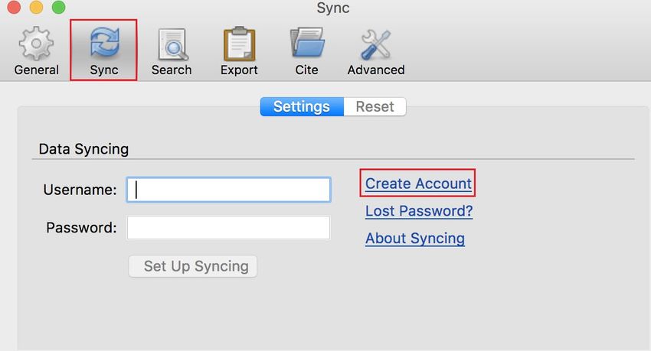Open the General preferences gear icon
This screenshot has height=351, width=651.
(36, 43)
